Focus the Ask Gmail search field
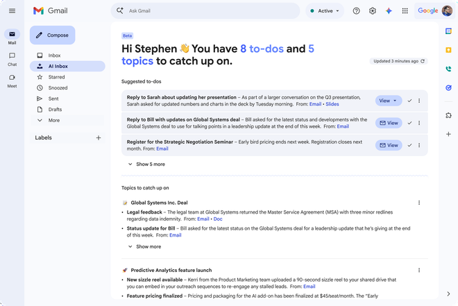This screenshot has height=306, width=458. coord(205,11)
